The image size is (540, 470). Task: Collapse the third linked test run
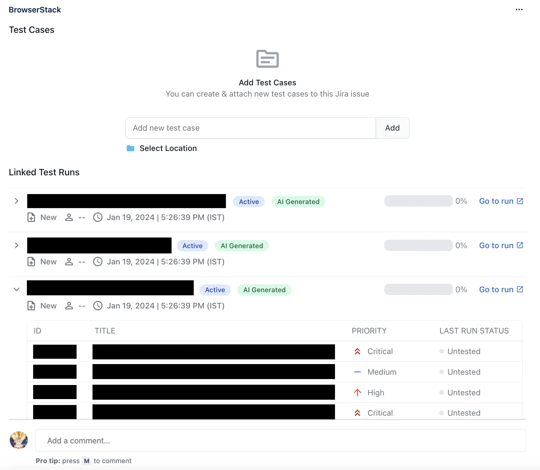pyautogui.click(x=17, y=289)
